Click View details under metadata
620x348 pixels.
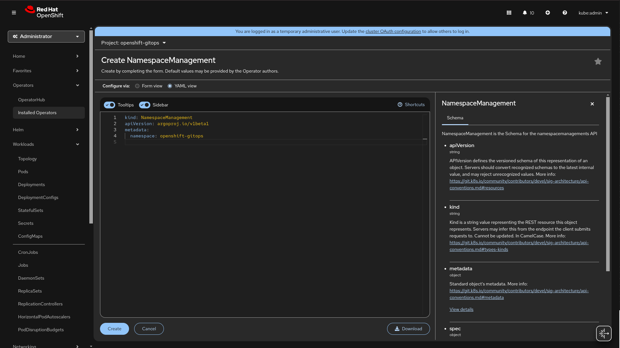coord(461,309)
